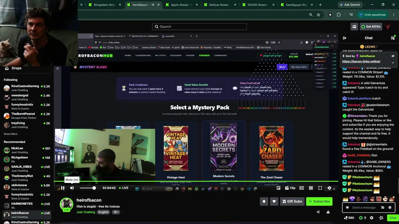Expand the pinned message chevron
This screenshot has width=399, height=224.
coord(393,63)
